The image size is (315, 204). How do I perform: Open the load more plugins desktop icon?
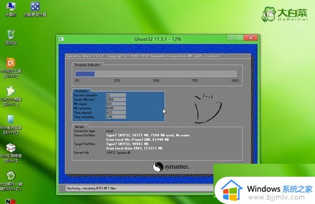[x=35, y=9]
